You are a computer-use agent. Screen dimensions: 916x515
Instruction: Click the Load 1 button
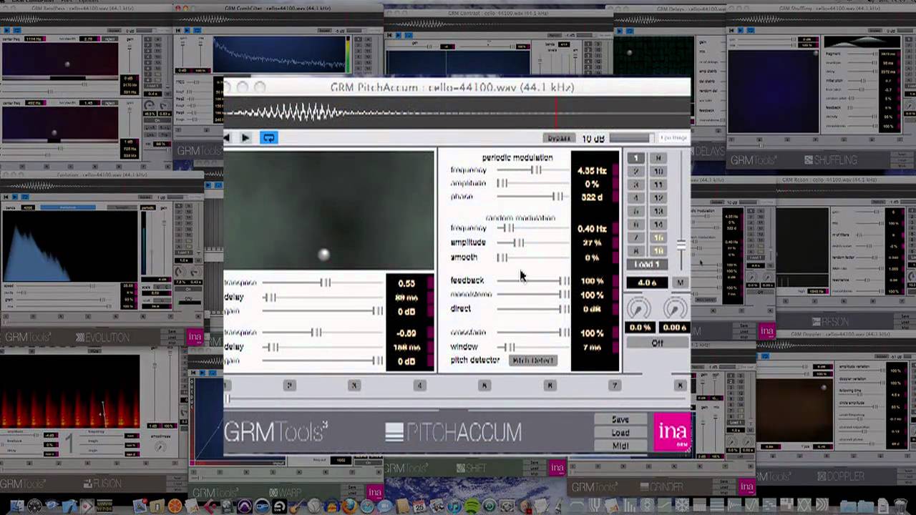[647, 265]
